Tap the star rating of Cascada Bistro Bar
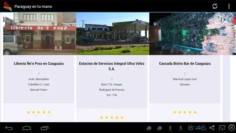This screenshot has width=236, height=133. pos(185,112)
